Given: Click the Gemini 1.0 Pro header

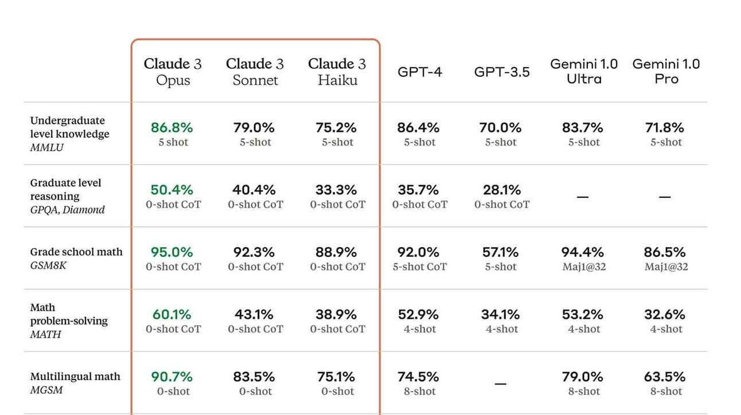Looking at the screenshot, I should tap(666, 72).
